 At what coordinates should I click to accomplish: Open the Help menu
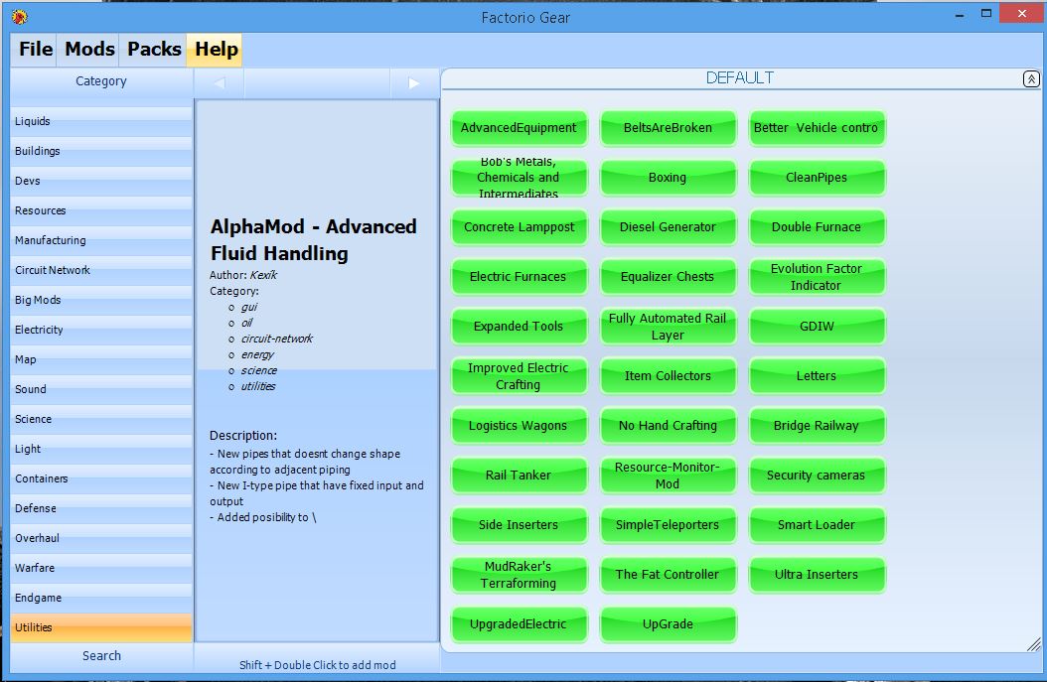pyautogui.click(x=216, y=50)
